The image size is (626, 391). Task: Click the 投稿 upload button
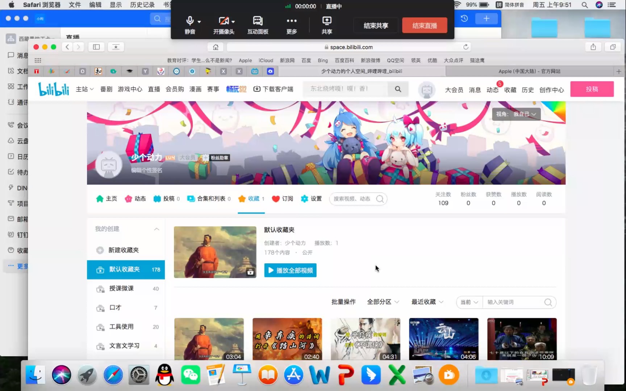592,89
